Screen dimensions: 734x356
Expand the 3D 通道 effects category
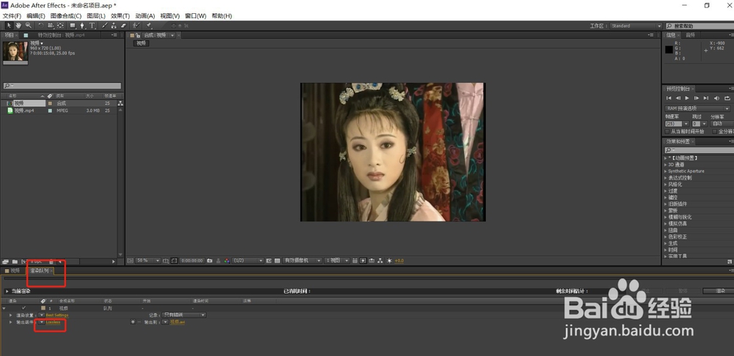click(666, 165)
